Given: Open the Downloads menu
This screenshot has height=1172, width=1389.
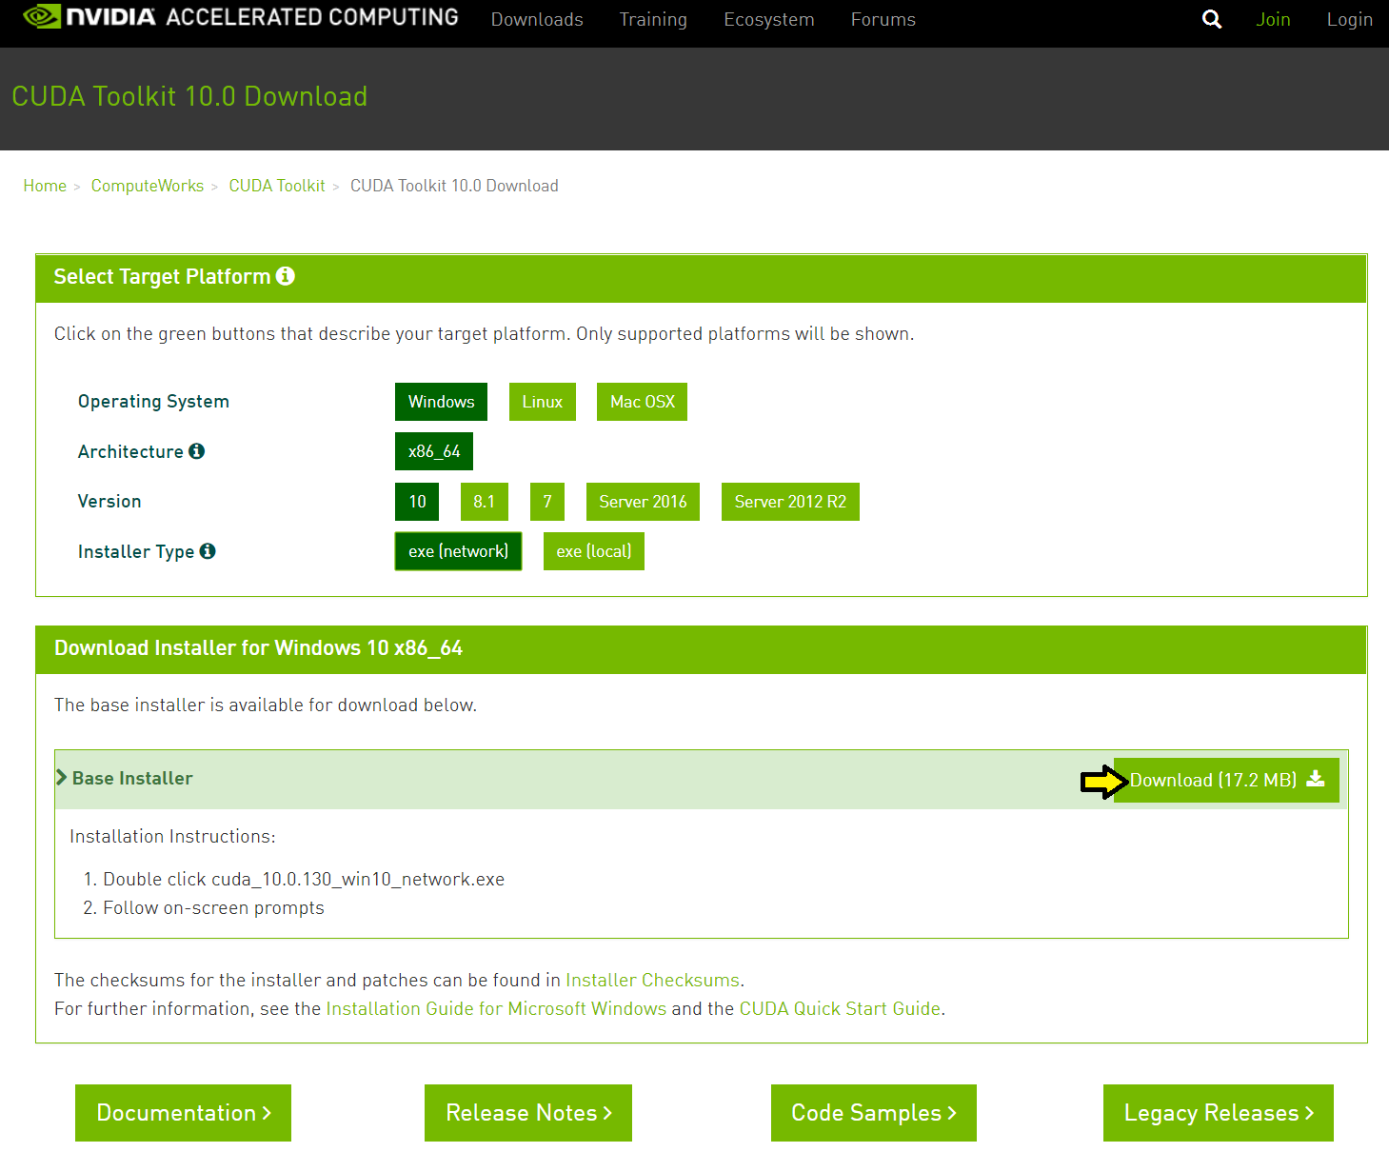Looking at the screenshot, I should [537, 19].
